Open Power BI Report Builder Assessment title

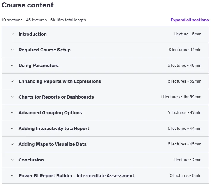click(x=76, y=176)
